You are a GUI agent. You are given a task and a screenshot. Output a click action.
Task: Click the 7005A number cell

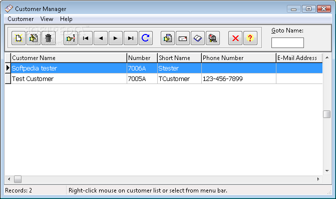142,78
